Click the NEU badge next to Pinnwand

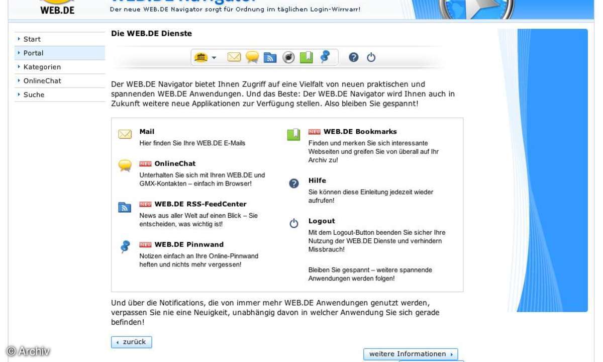(145, 245)
